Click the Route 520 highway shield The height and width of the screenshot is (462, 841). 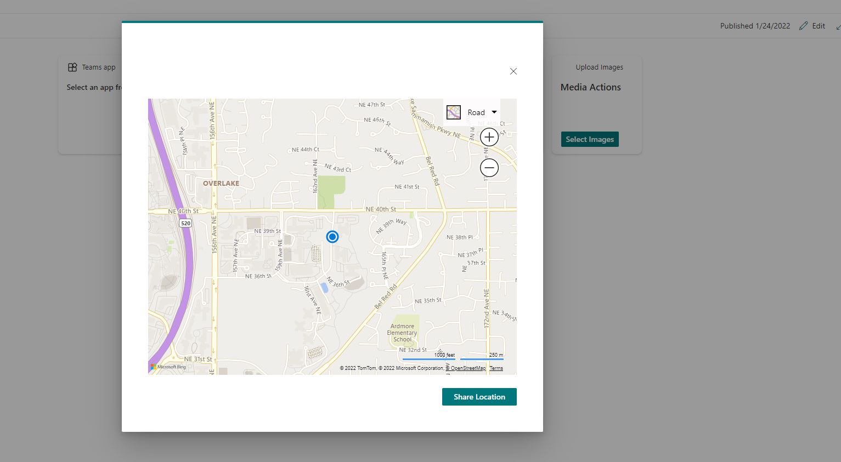tap(185, 223)
